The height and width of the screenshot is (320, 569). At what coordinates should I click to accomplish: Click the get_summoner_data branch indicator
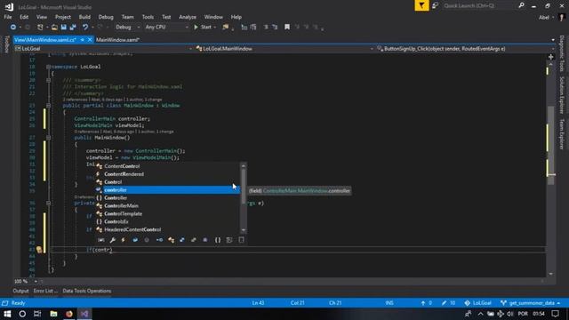coord(530,303)
